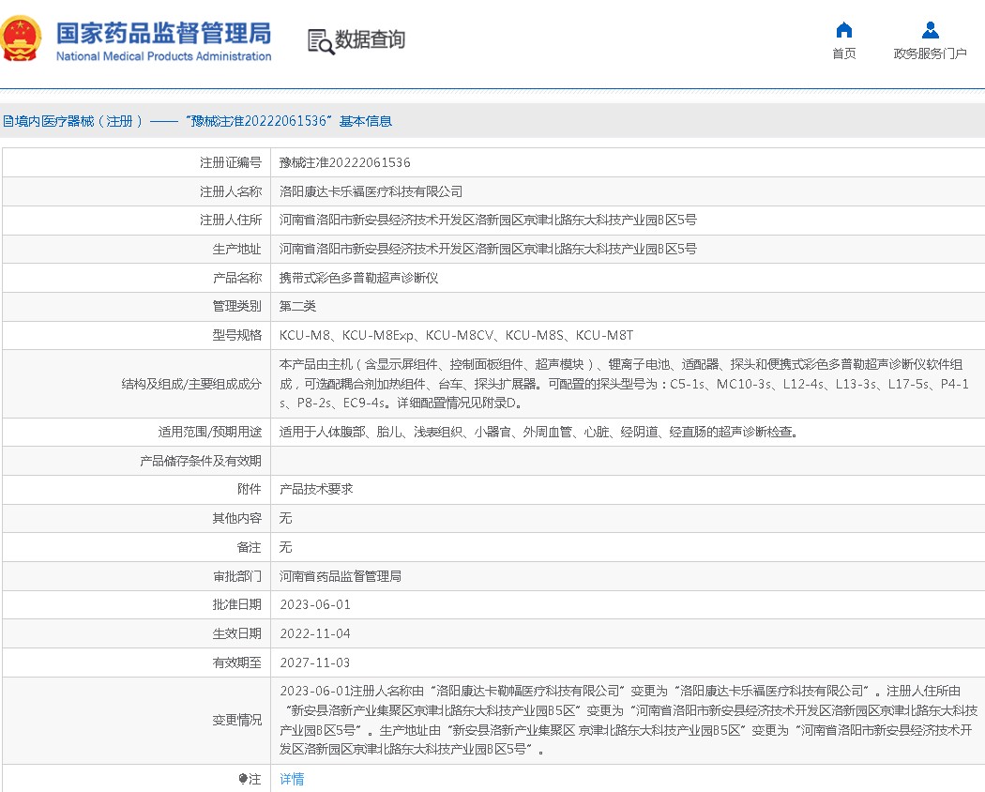Click the 审批部门 value 河南省药品监督管理局
The height and width of the screenshot is (792, 985).
tap(341, 576)
